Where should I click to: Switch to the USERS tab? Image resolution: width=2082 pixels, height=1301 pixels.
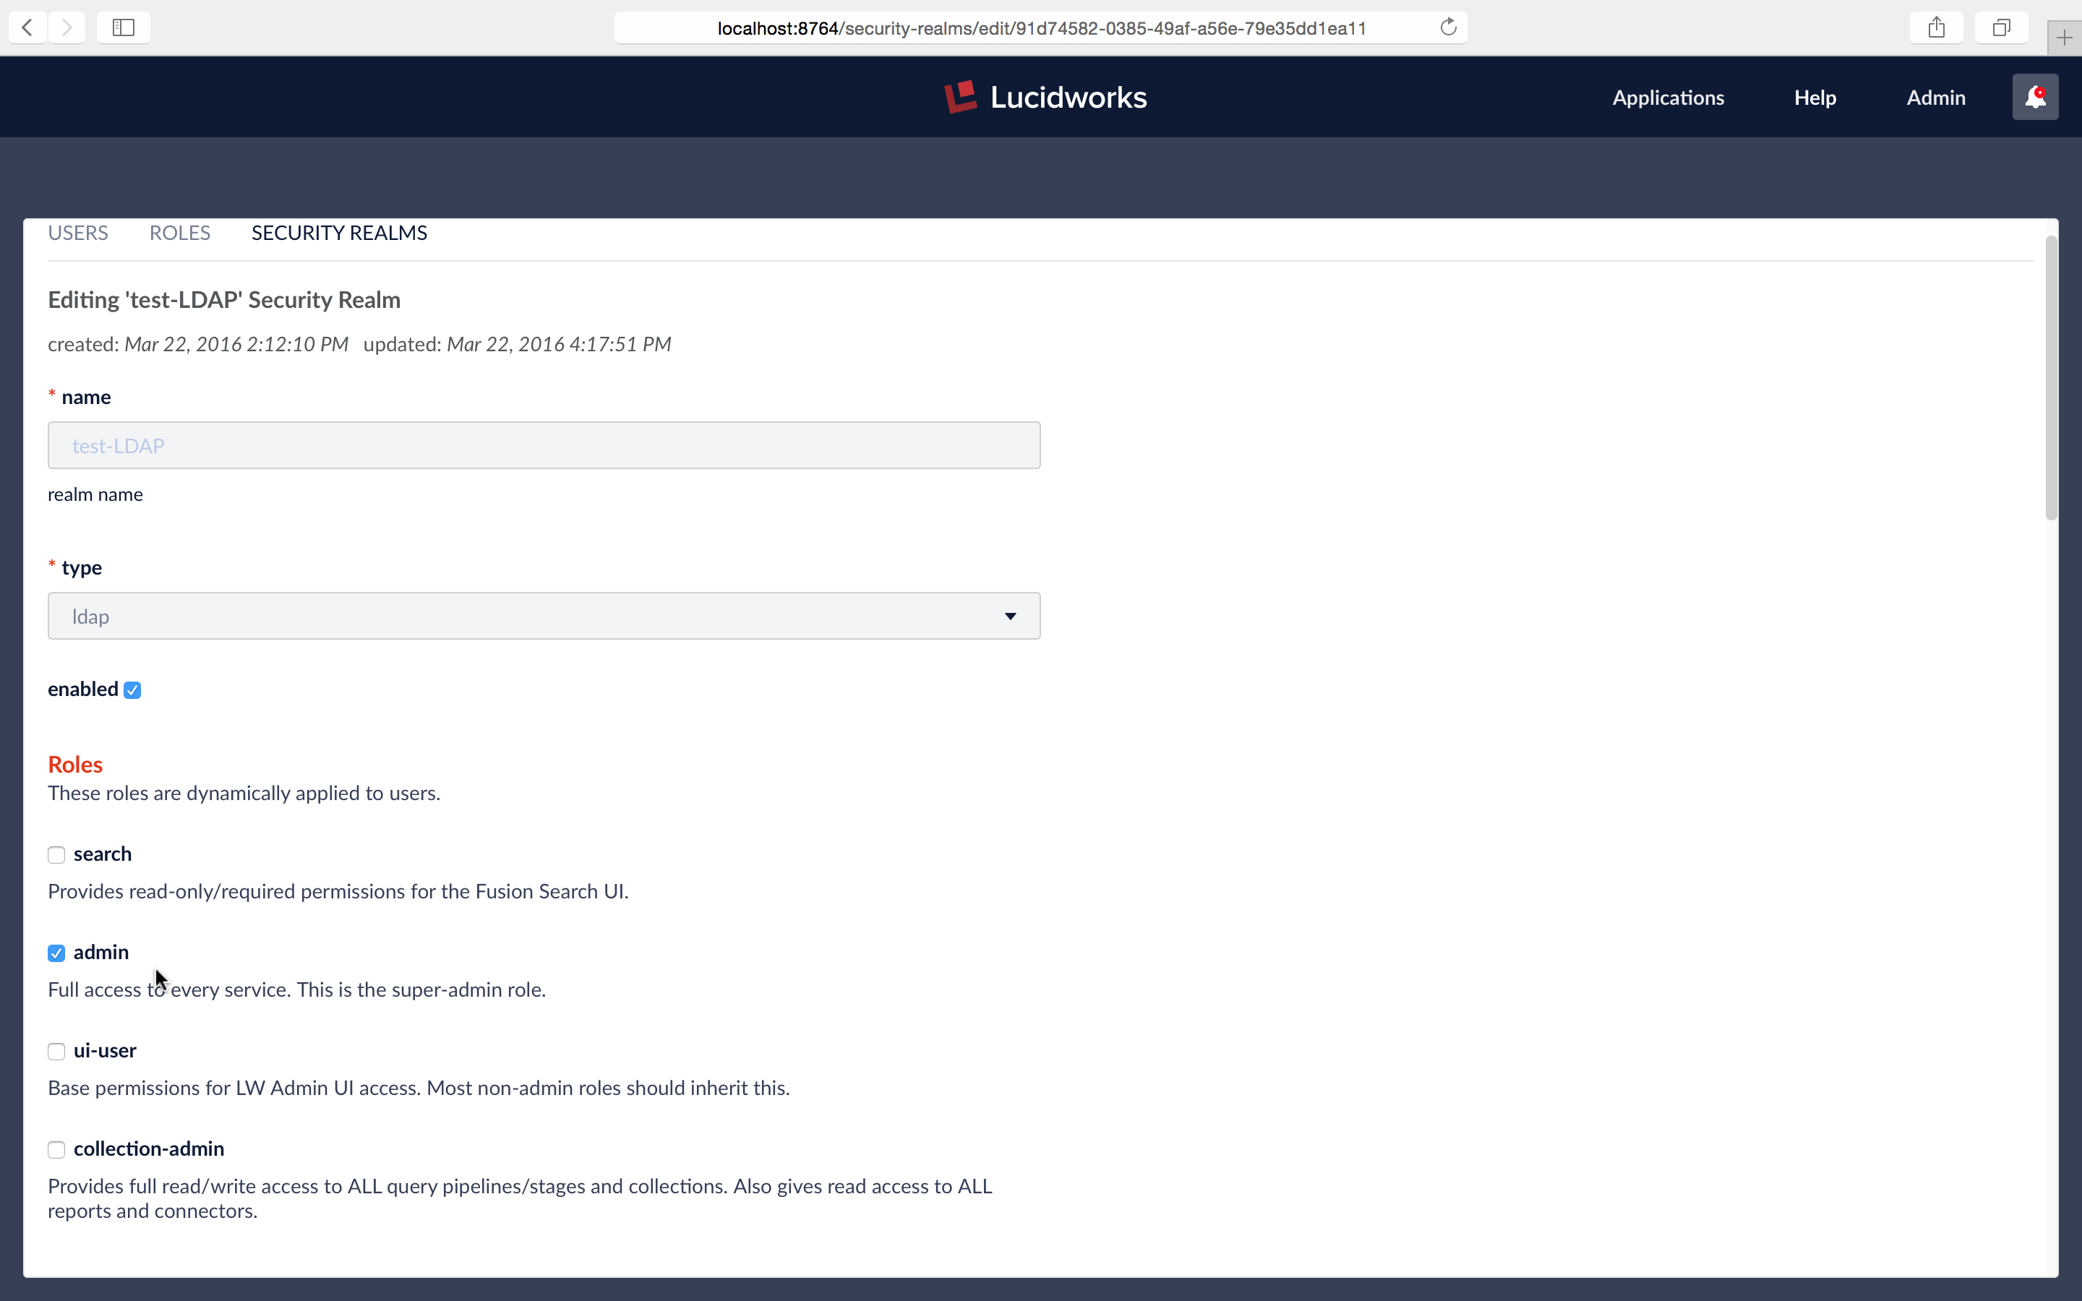(78, 232)
